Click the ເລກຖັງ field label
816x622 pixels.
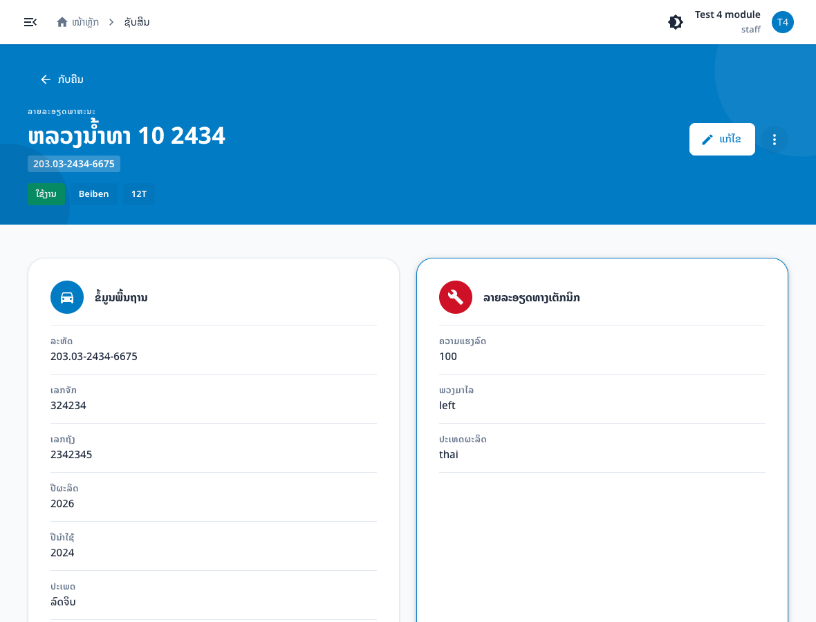coord(63,440)
